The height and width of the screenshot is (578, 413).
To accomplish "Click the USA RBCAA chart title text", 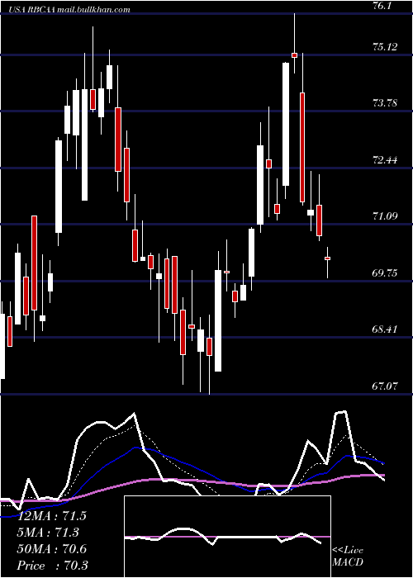I will tap(69, 10).
